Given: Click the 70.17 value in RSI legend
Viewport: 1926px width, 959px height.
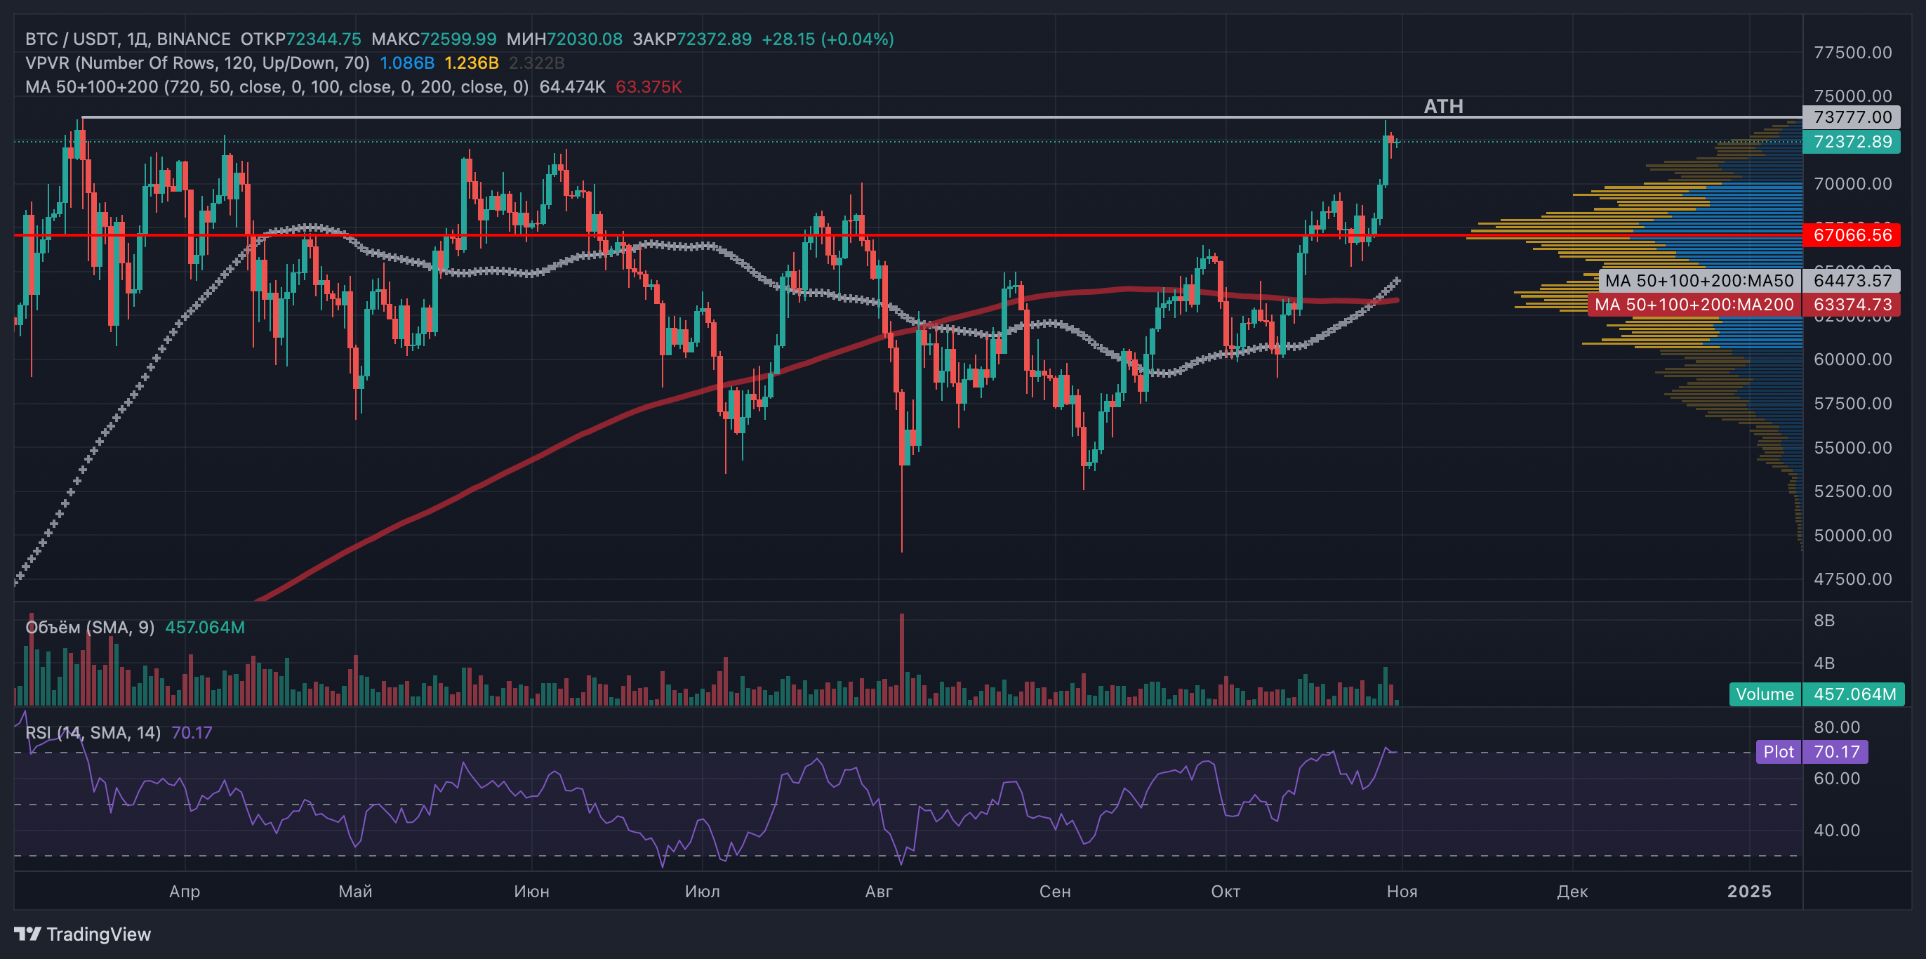Looking at the screenshot, I should [192, 732].
